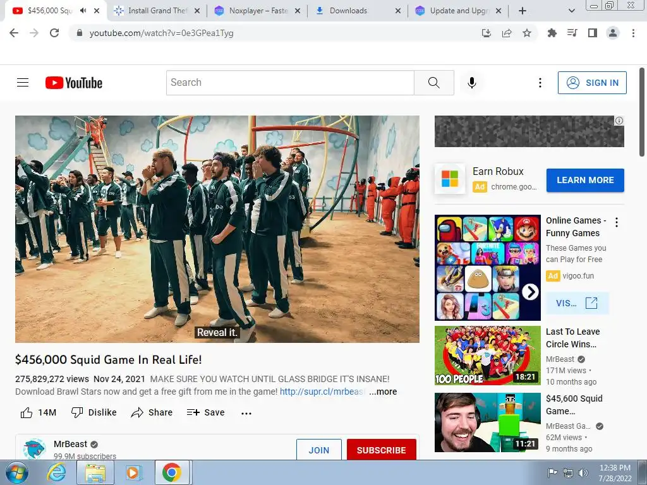Image resolution: width=647 pixels, height=485 pixels.
Task: Click the video player to pause
Action: click(x=217, y=229)
